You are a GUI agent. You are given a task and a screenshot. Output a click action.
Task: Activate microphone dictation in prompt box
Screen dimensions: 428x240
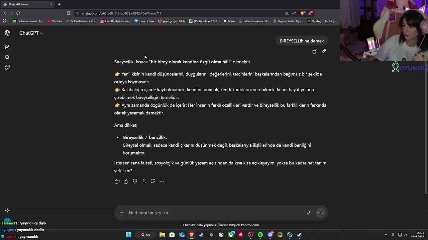[309, 213]
